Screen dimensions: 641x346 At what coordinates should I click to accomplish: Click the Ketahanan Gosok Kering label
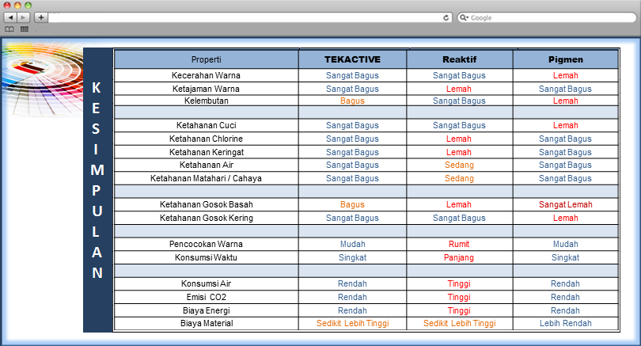point(207,218)
